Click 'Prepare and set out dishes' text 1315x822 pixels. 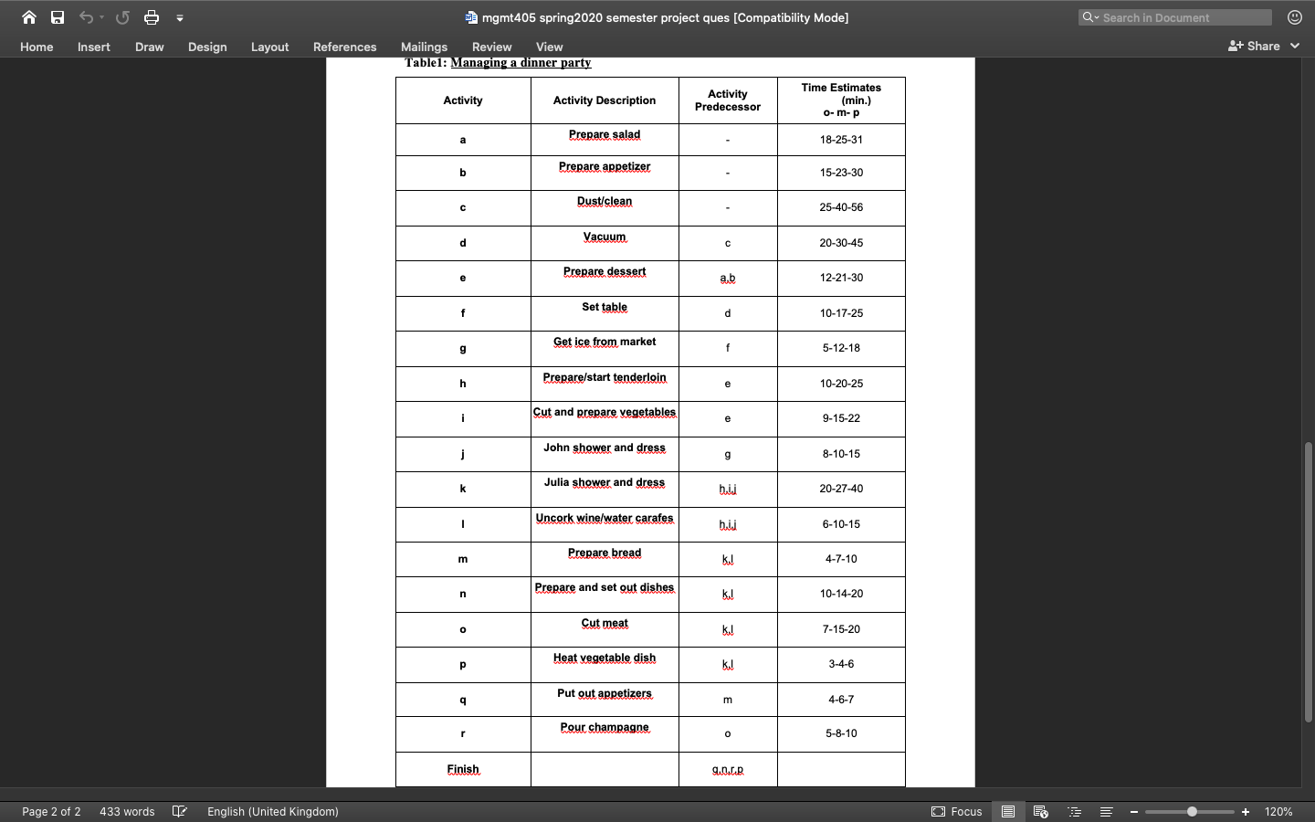[605, 587]
